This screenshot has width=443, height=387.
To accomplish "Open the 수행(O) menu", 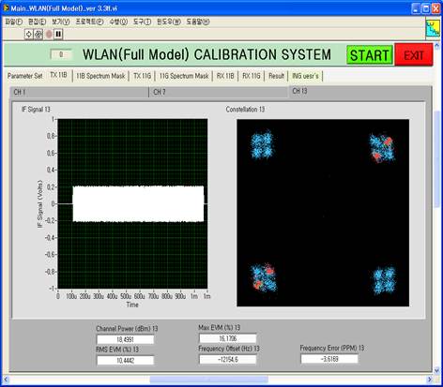I will coord(118,22).
